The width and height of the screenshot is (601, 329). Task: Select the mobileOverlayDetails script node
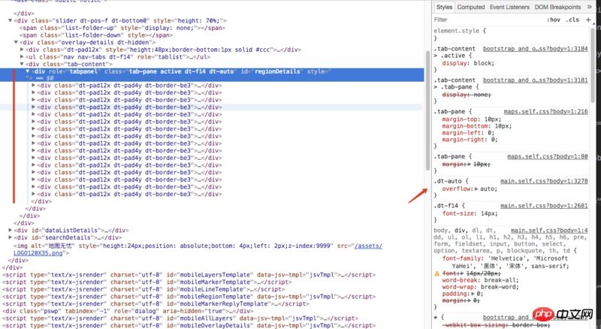pos(189,325)
